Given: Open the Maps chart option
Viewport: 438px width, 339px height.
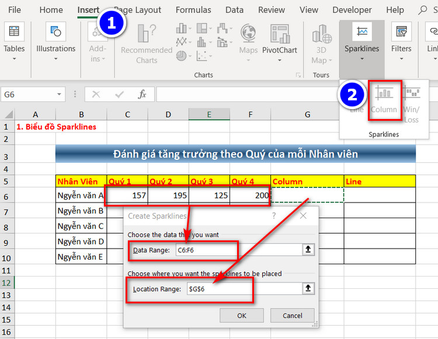Looking at the screenshot, I should 248,43.
